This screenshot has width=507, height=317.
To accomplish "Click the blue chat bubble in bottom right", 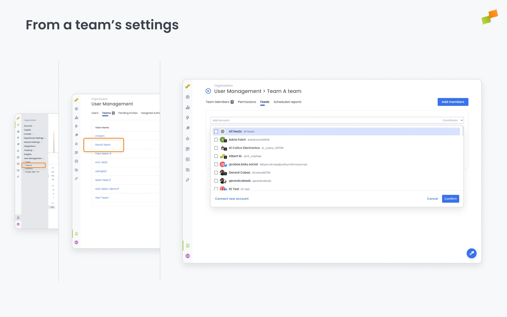I will click(x=472, y=253).
